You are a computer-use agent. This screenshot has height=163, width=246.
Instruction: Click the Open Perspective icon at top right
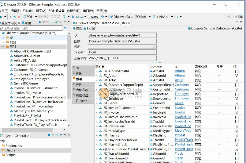pyautogui.click(x=236, y=17)
